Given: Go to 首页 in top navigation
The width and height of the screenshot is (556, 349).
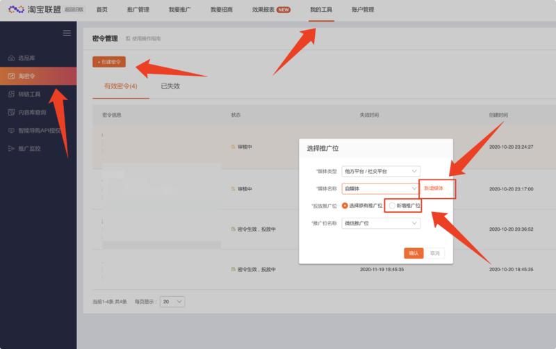Looking at the screenshot, I should (x=102, y=10).
